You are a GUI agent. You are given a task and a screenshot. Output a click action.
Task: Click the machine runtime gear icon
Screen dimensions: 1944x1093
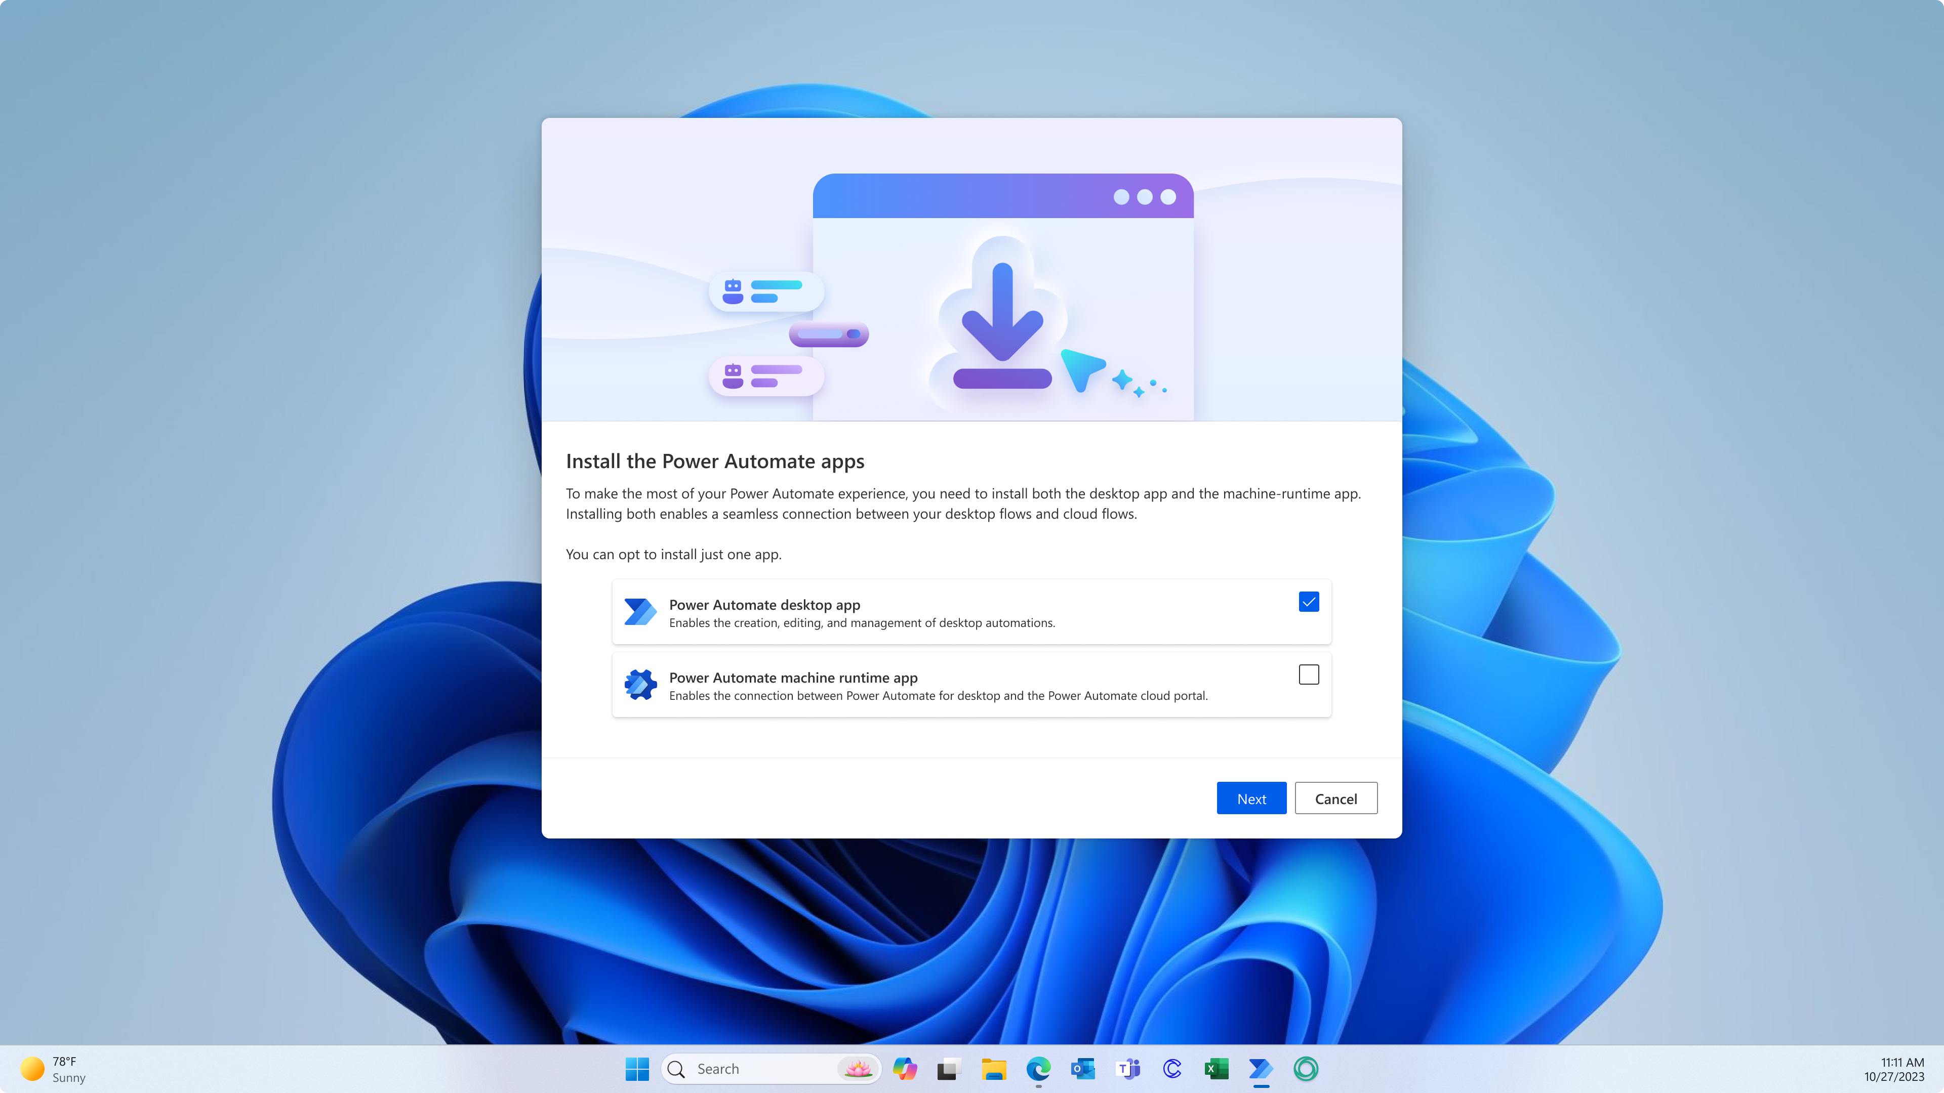pyautogui.click(x=640, y=685)
